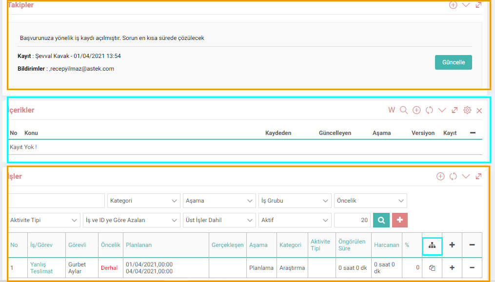This screenshot has width=495, height=282.
Task: Click minus icon in Yanlış Teslimat row
Action: (472, 267)
